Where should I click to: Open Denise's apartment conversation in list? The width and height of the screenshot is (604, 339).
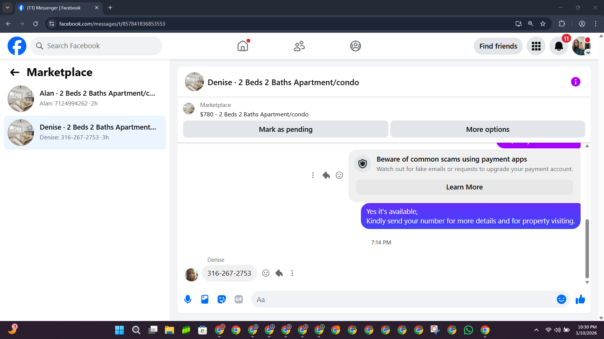pos(85,133)
